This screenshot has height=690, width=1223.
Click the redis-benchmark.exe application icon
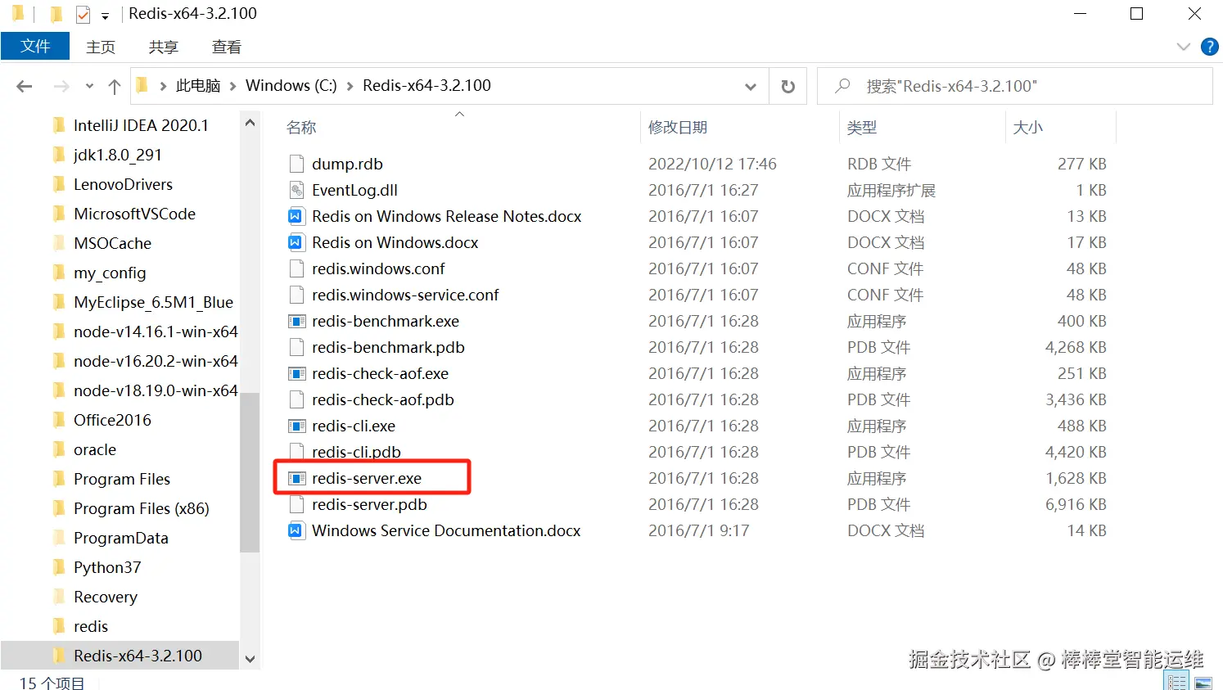click(296, 321)
